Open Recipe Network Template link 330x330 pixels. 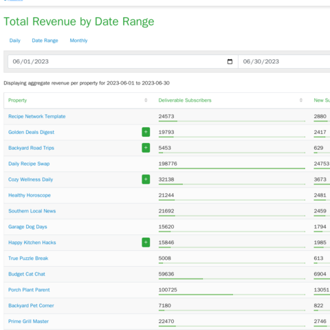coord(37,116)
